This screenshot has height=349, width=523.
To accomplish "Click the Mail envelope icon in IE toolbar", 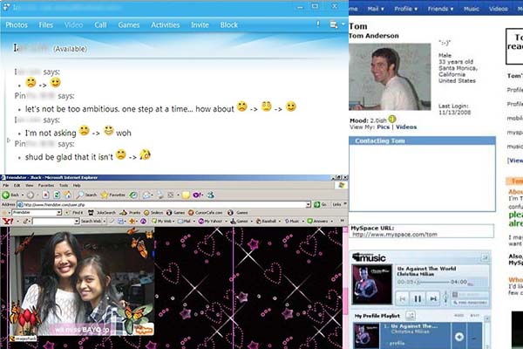I will coord(146,195).
